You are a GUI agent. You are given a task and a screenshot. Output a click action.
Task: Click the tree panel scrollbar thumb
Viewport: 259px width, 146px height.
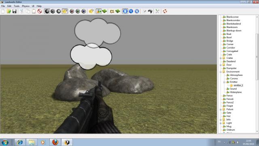click(257, 57)
